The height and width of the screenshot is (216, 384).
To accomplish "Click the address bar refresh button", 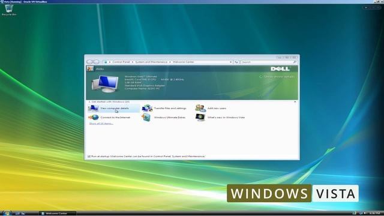I will pyautogui.click(x=236, y=62).
